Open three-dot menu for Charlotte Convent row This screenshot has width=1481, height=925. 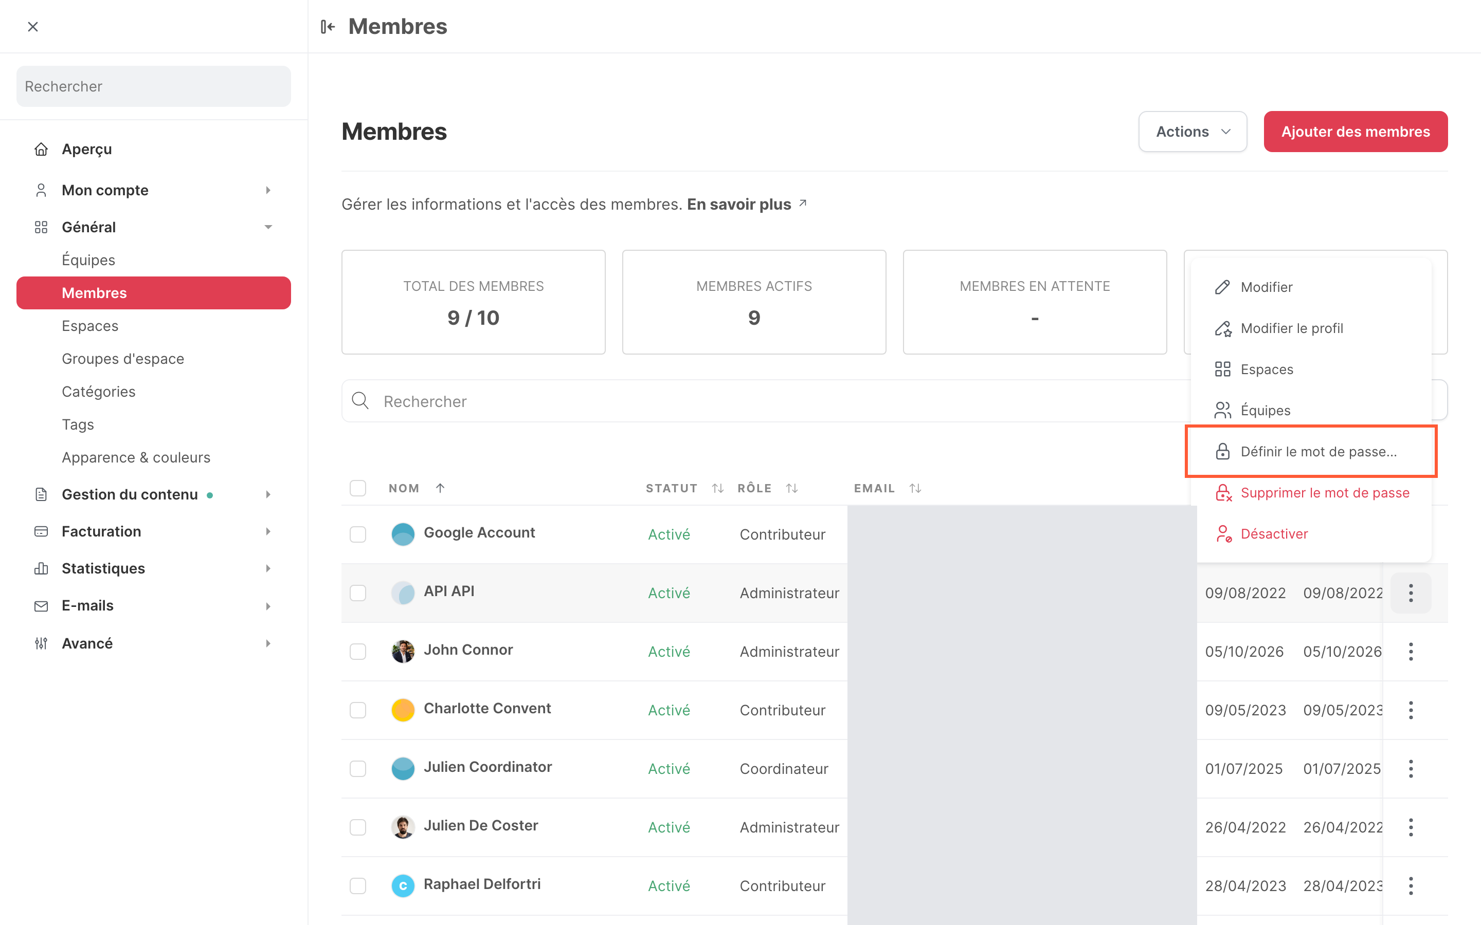[x=1411, y=710]
